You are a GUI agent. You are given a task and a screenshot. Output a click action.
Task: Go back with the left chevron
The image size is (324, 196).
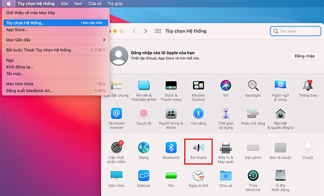point(134,31)
